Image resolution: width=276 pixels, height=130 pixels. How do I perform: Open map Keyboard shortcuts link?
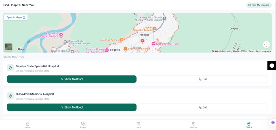[x=223, y=51]
